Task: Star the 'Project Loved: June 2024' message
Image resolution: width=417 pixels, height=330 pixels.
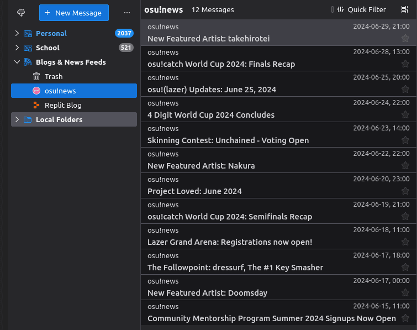Action: pyautogui.click(x=405, y=191)
